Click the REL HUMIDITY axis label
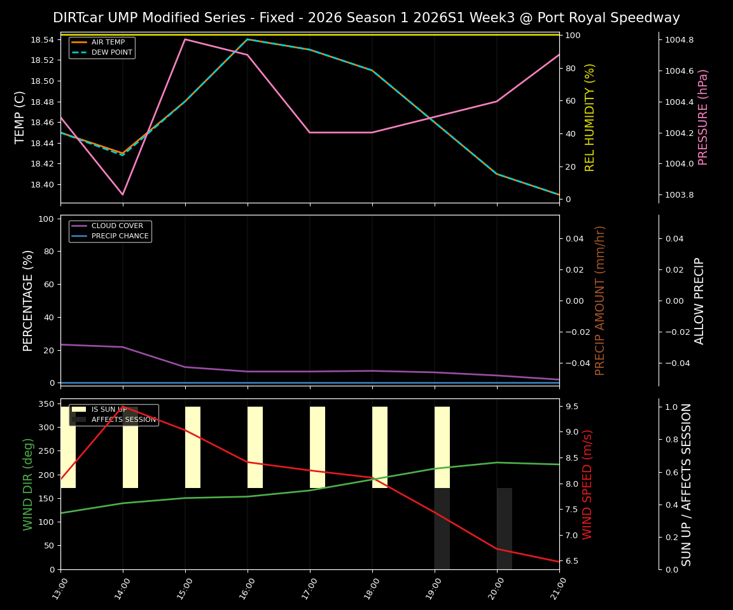The image size is (733, 610). pyautogui.click(x=589, y=116)
